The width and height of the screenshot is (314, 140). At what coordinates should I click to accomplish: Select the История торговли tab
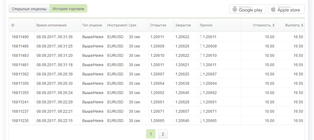click(x=68, y=9)
